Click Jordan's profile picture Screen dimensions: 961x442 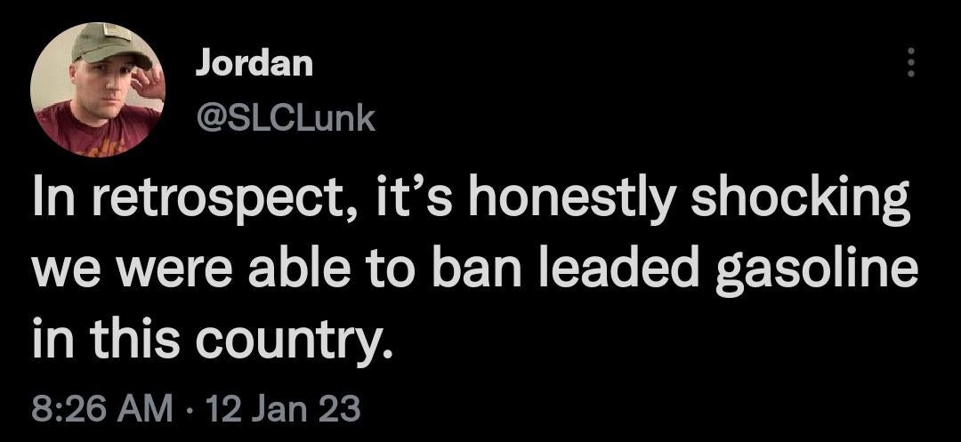[98, 88]
